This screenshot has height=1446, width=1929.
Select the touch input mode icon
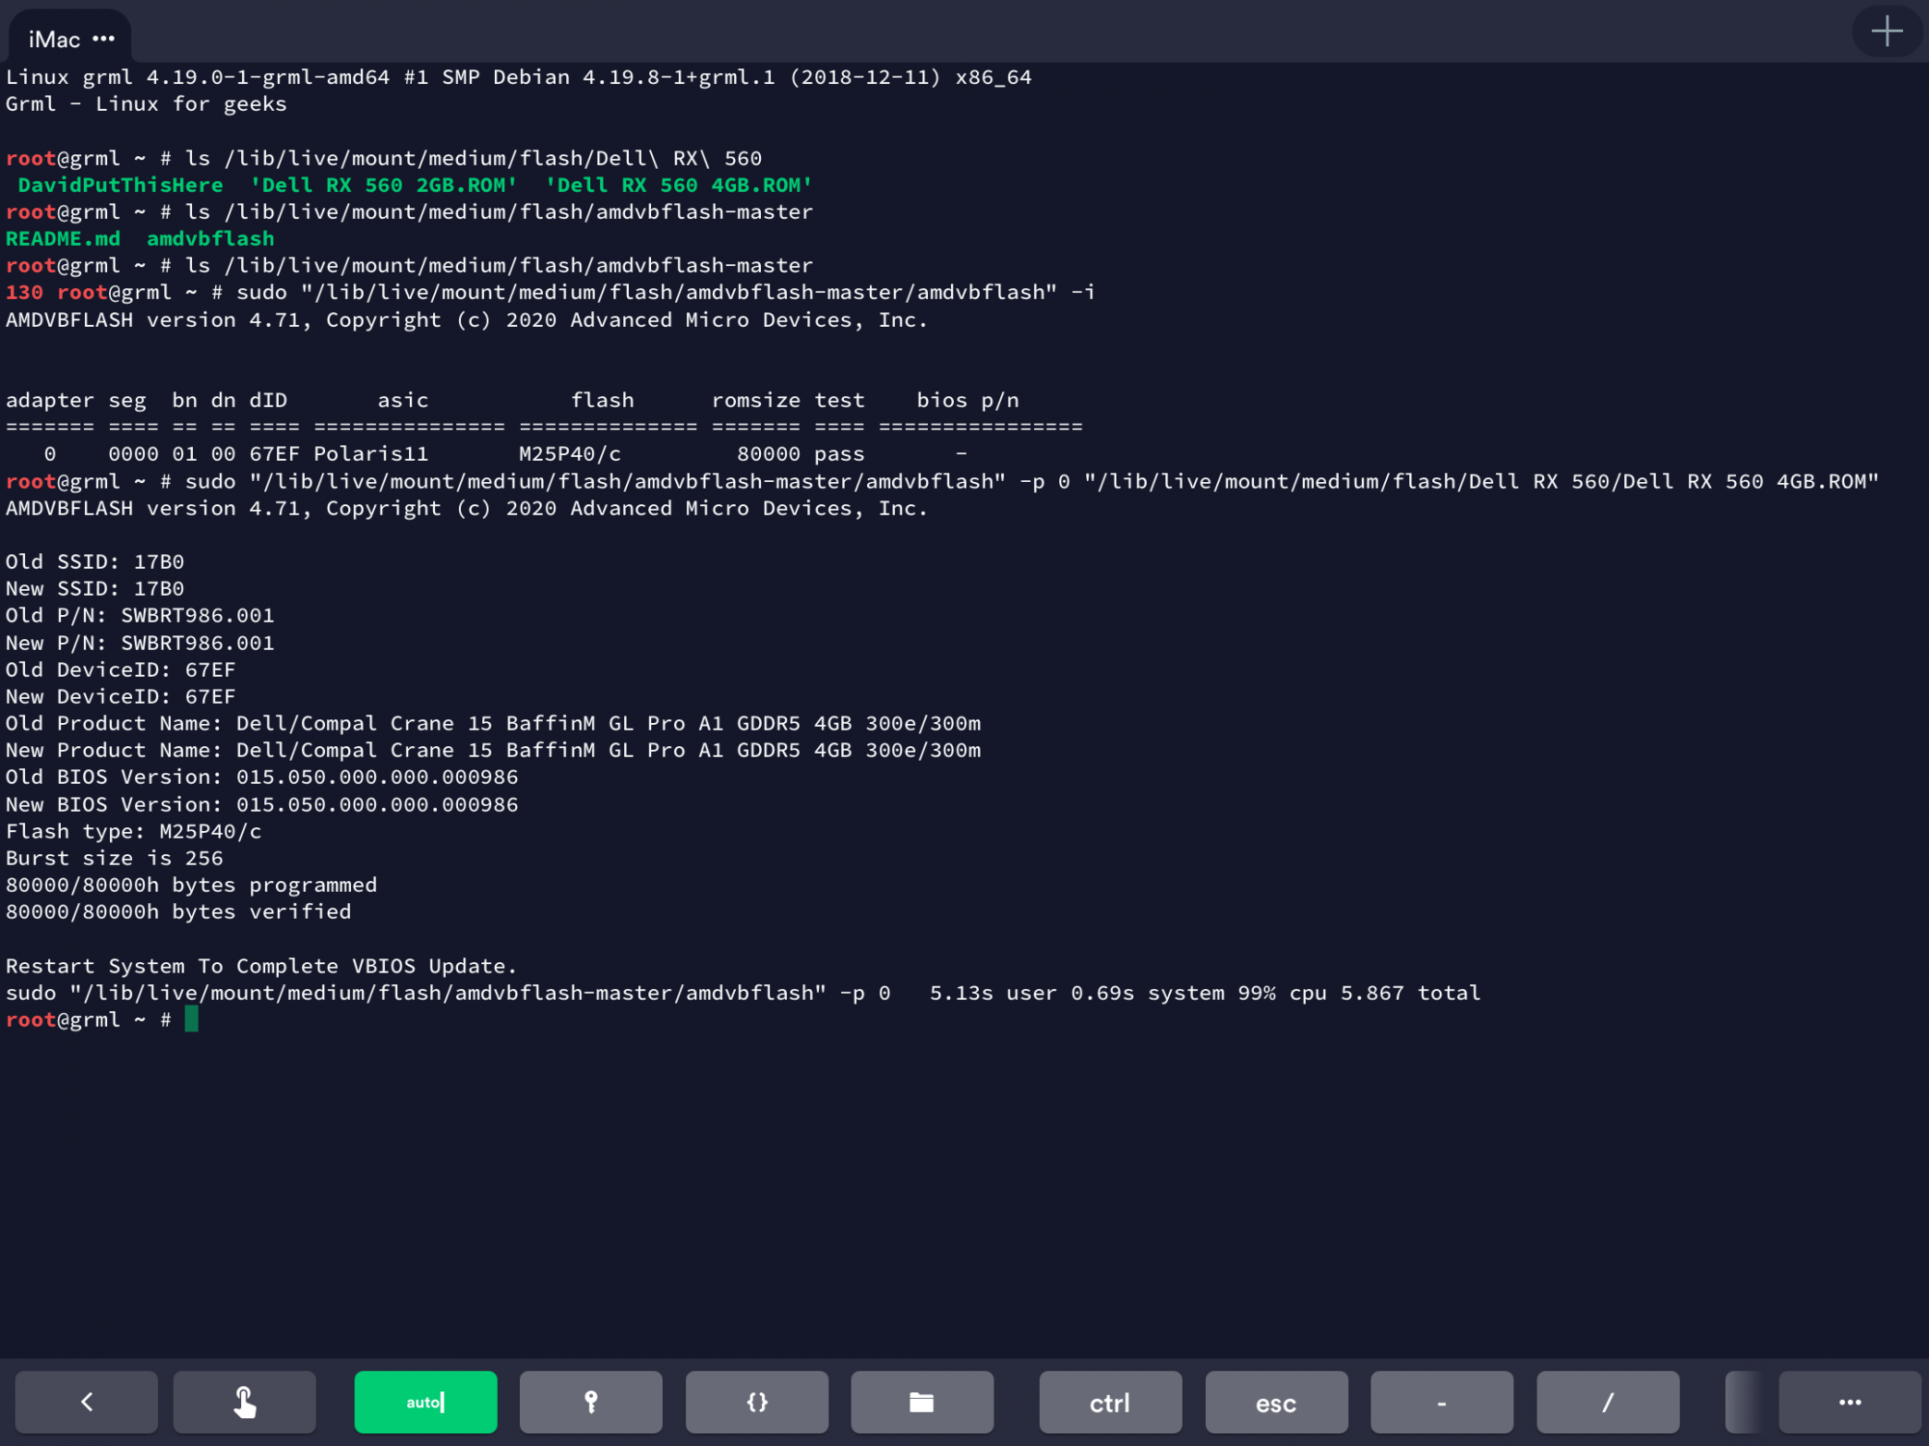[243, 1403]
